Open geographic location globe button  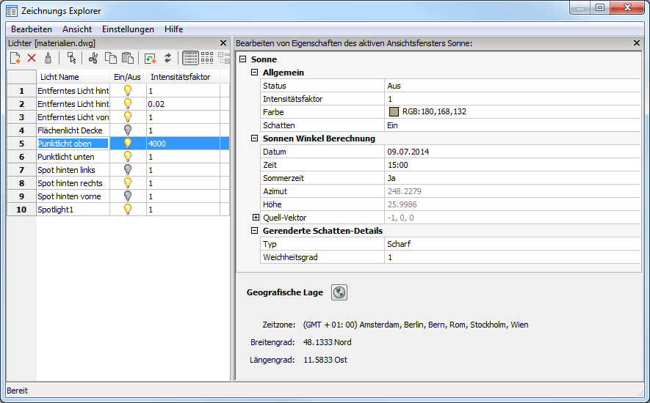click(x=339, y=292)
